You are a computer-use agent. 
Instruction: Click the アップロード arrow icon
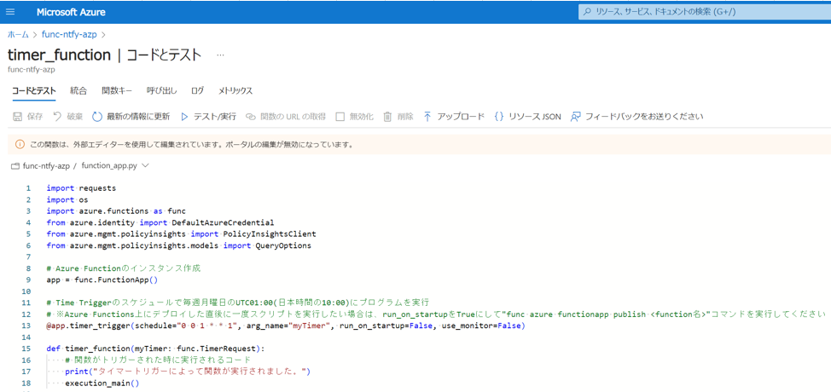427,117
